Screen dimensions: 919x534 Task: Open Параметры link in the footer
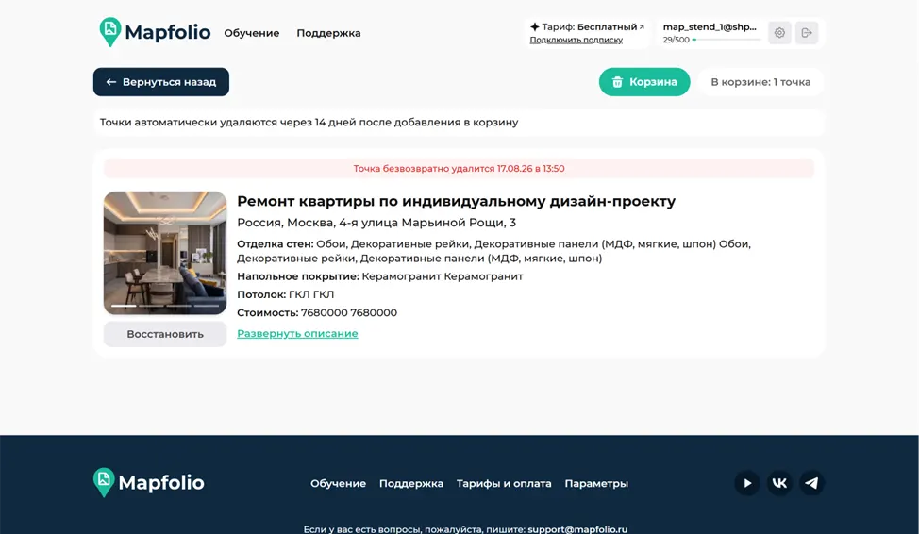596,484
